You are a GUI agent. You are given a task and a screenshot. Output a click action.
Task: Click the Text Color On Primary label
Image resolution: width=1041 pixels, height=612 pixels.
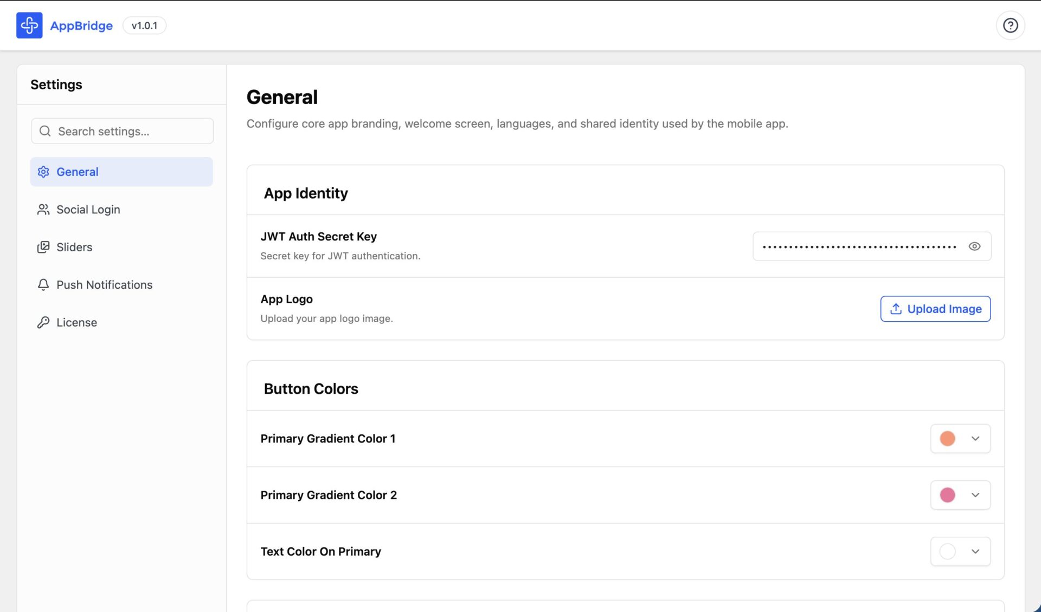click(320, 551)
